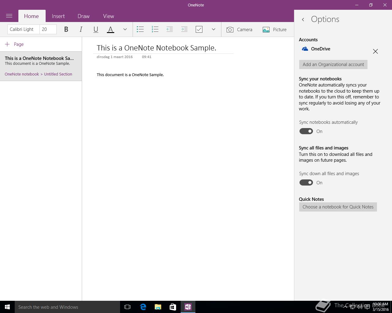Click the body text 'This document is a OneNote Sample.'
Viewport: 392px width, 313px height.
(130, 75)
